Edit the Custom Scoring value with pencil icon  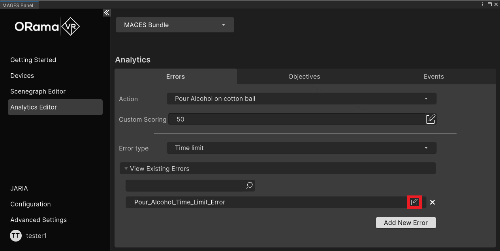[430, 119]
